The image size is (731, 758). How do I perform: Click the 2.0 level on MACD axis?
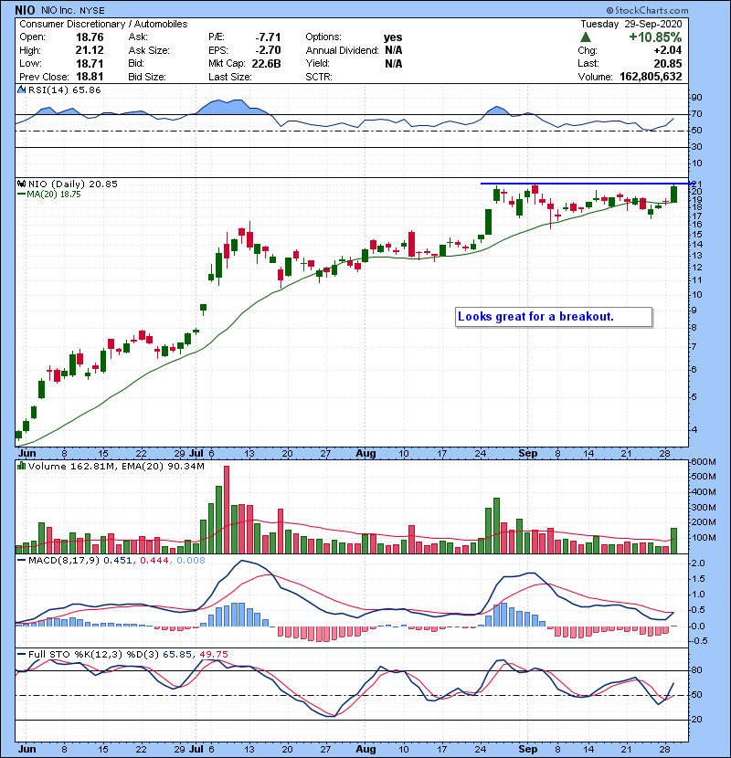pyautogui.click(x=698, y=563)
